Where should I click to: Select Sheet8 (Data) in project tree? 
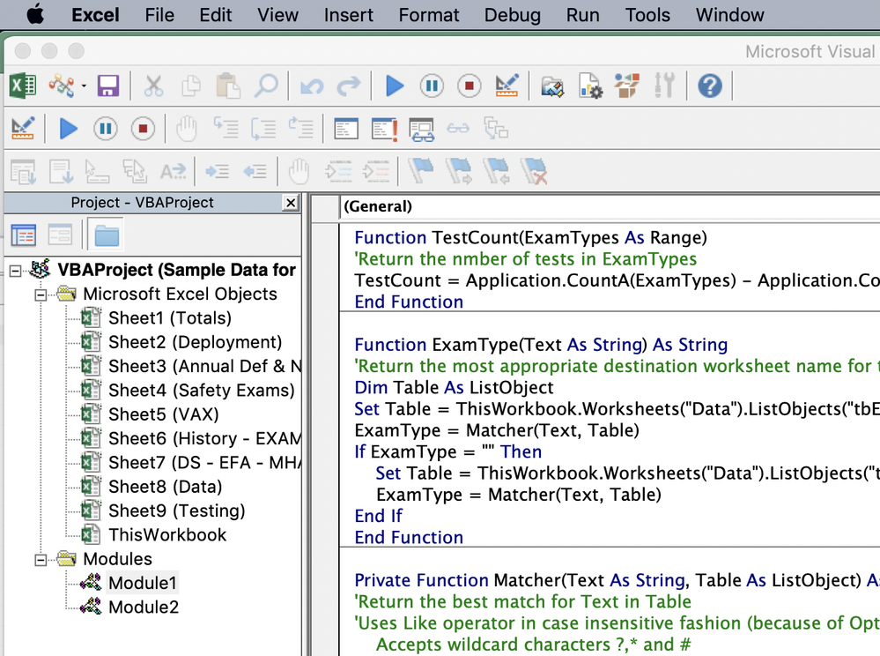165,487
